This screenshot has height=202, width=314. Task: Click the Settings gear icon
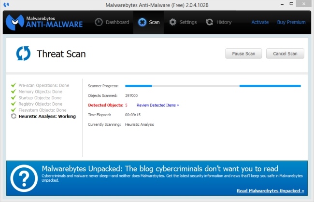[x=172, y=22]
